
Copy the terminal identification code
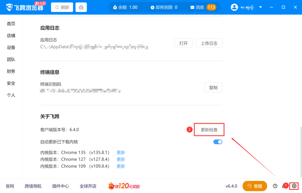pyautogui.click(x=213, y=88)
